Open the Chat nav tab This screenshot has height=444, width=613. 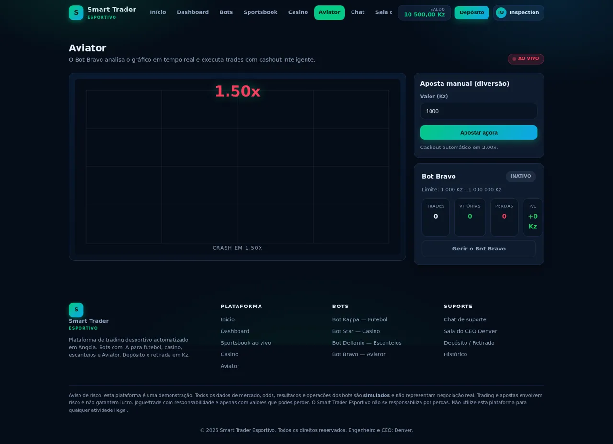click(358, 12)
